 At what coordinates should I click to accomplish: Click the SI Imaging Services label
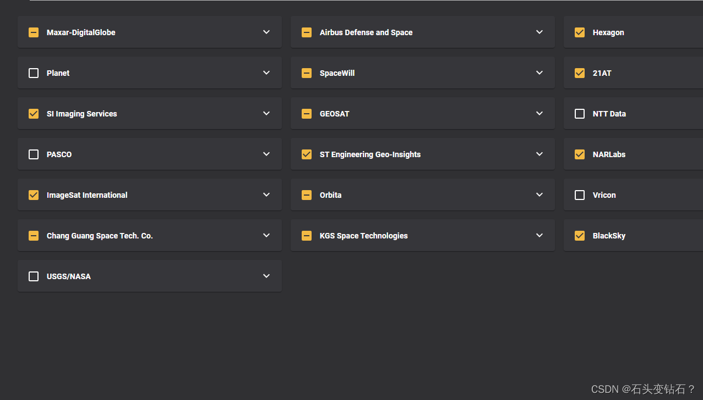click(x=82, y=114)
